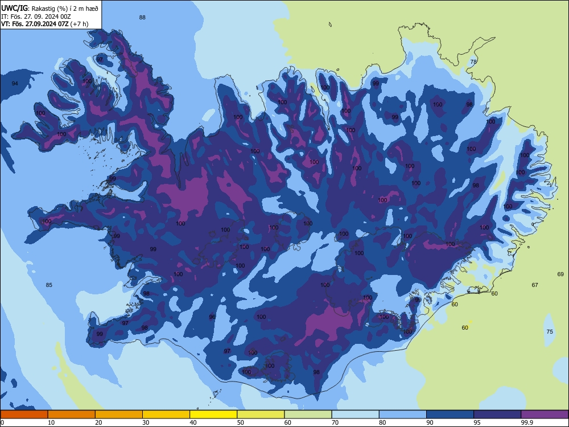Select the '90' legend scale label
The height and width of the screenshot is (427, 569).
430,422
